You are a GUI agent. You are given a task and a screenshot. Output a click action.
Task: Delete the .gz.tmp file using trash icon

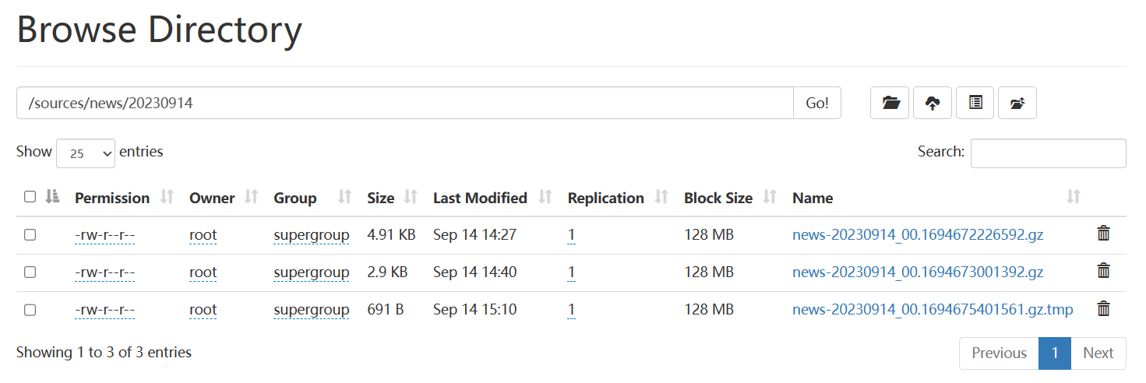tap(1103, 309)
